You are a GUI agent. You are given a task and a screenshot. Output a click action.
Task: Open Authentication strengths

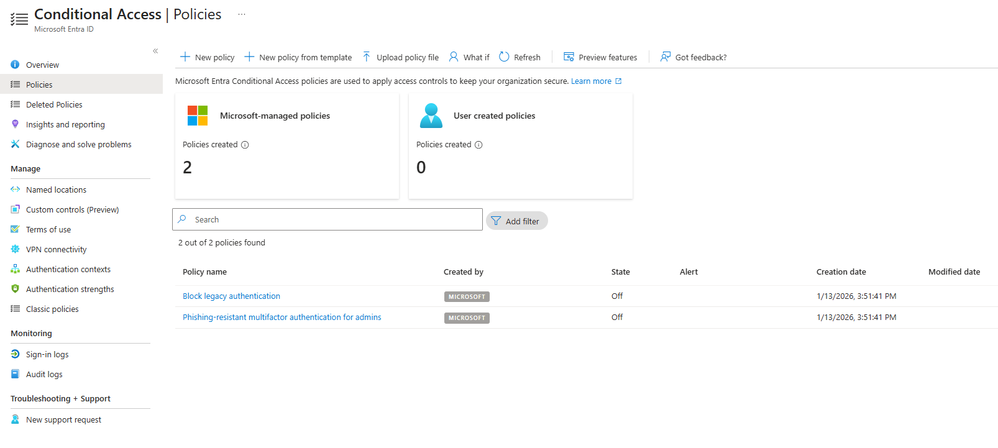click(x=70, y=289)
